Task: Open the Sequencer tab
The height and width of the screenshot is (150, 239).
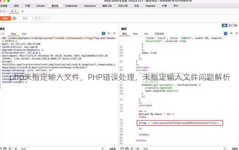Action: coord(90,6)
